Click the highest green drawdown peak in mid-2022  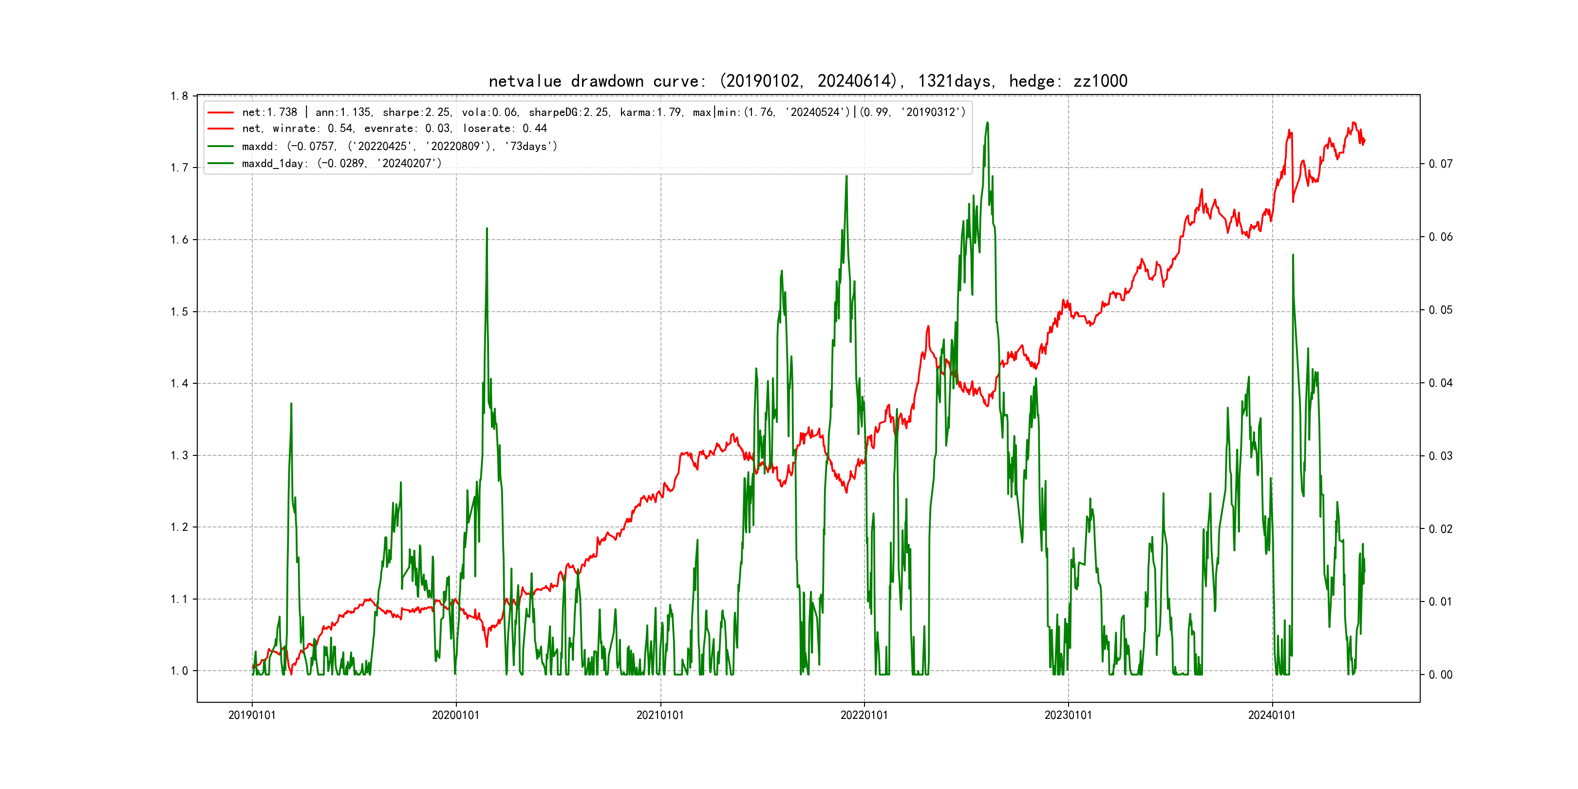point(988,123)
